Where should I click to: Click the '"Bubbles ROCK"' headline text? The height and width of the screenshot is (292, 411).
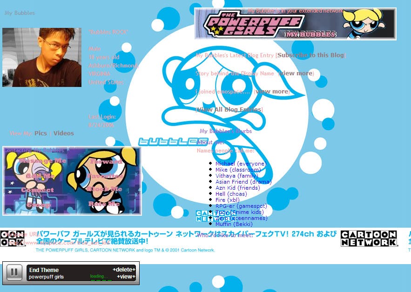pos(108,32)
